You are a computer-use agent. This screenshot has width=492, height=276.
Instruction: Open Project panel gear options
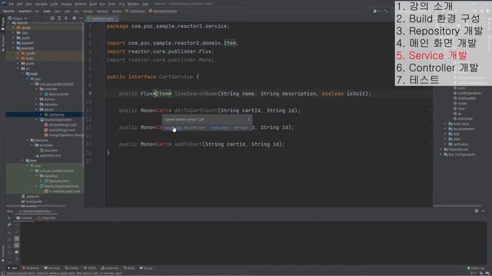click(x=74, y=18)
